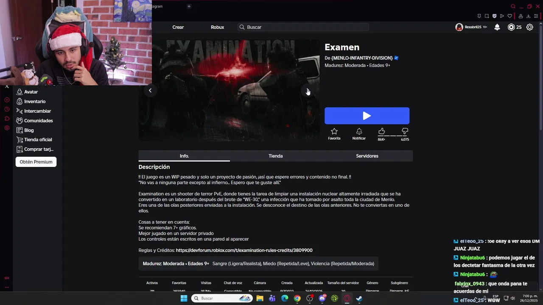
Task: Click the Visitas stat label
Action: point(206,283)
